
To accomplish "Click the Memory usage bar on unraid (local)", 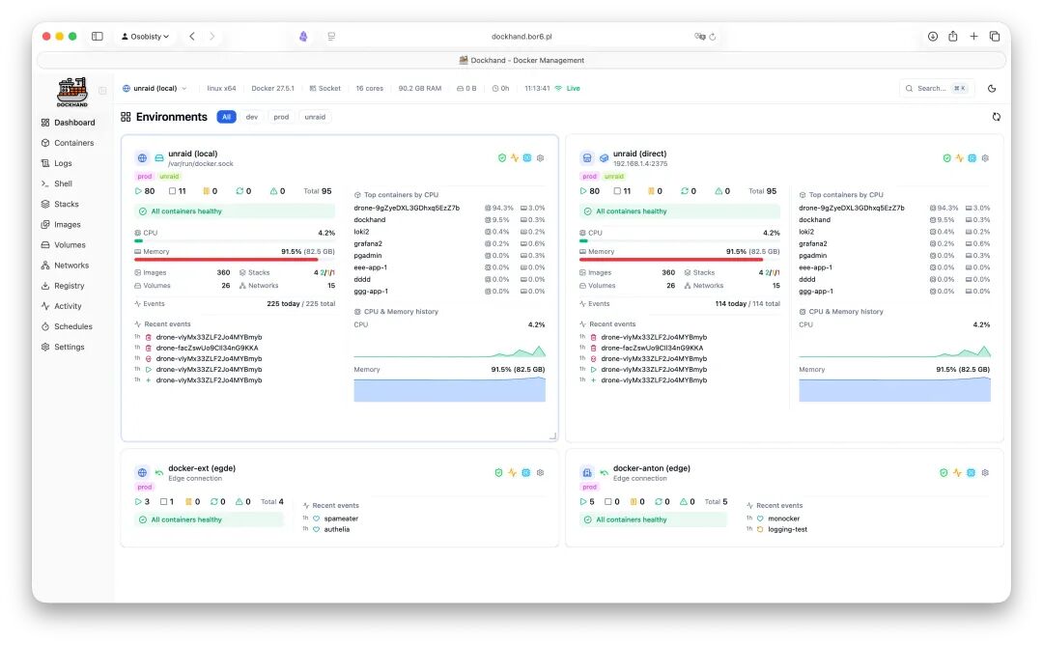I will (x=234, y=260).
